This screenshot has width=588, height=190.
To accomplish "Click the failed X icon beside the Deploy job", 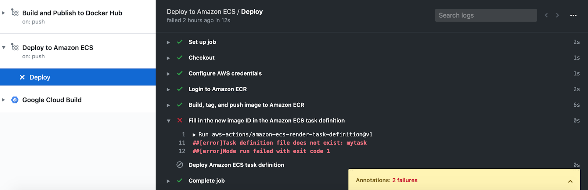I will tap(22, 77).
